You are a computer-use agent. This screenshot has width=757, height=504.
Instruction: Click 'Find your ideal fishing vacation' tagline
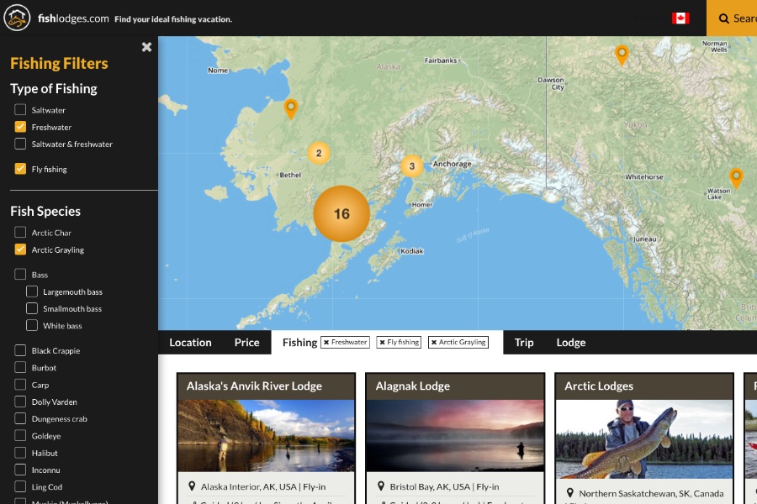pos(173,19)
